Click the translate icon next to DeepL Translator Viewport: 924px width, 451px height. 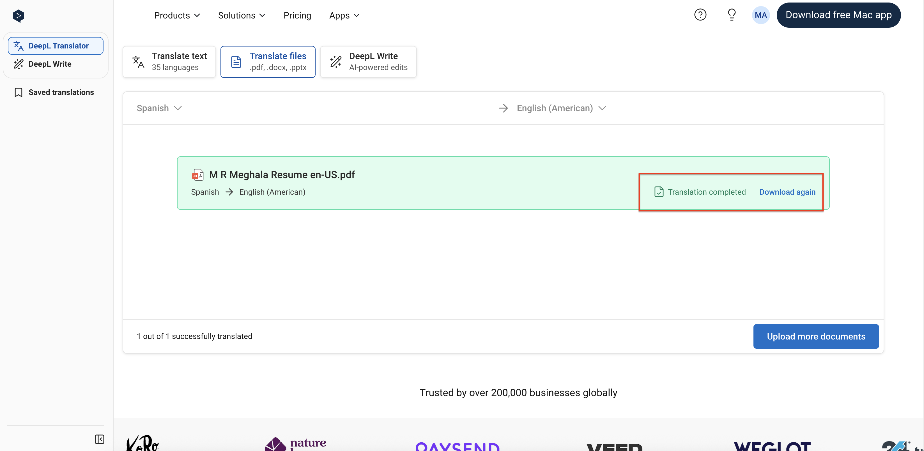click(19, 45)
